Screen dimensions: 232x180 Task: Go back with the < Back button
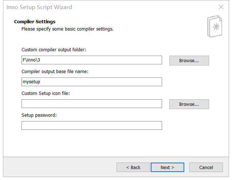tap(133, 167)
